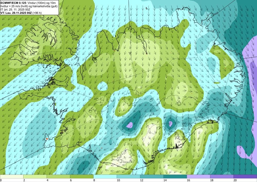Image resolution: width=257 pixels, height=182 pixels.
Task: Click the "(+96 h)" forecast offset text
Action: 37,13
